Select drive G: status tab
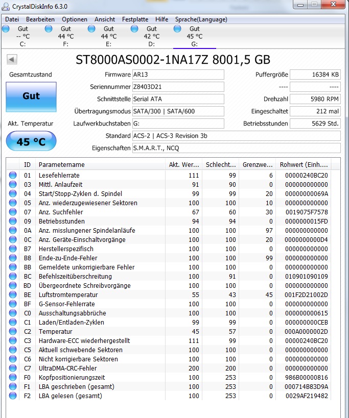Image resolution: width=349 pixels, height=418 pixels. (x=195, y=36)
